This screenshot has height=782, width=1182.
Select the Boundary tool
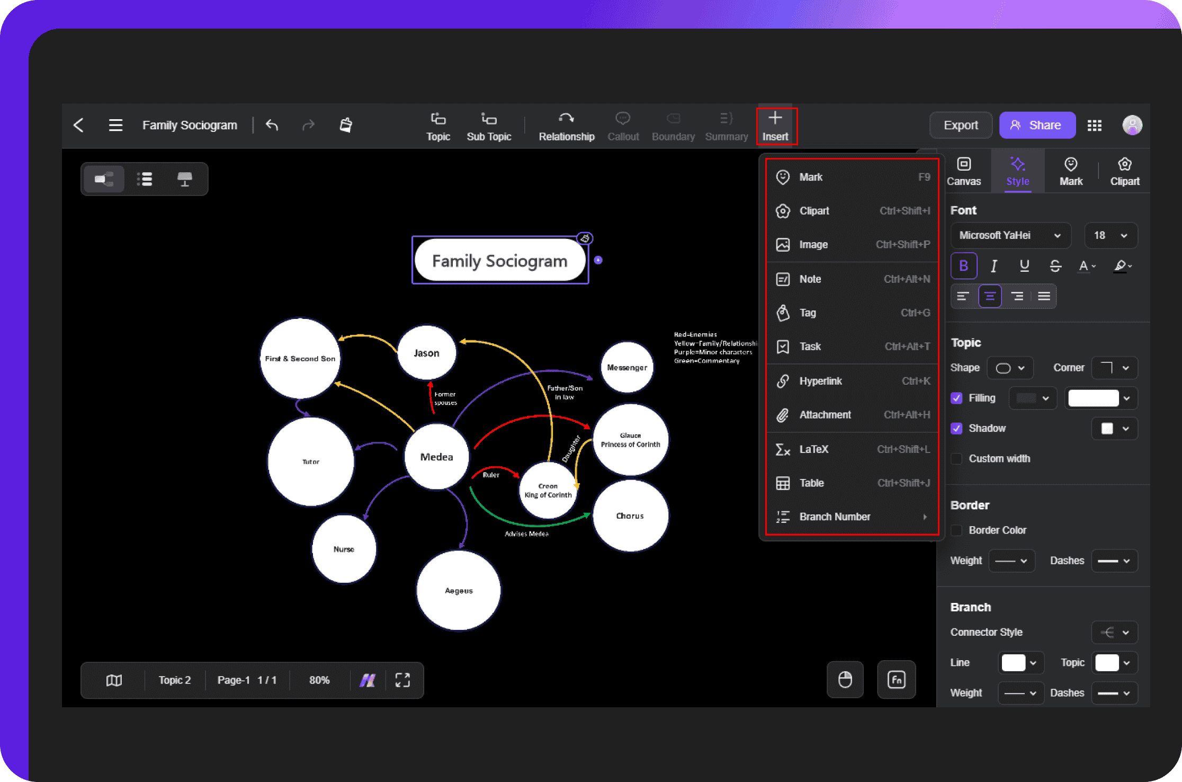pyautogui.click(x=673, y=125)
